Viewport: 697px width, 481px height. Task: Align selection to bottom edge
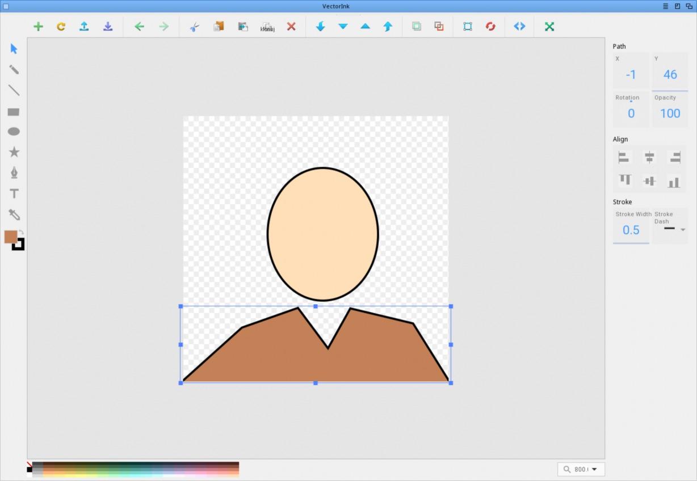[674, 182]
